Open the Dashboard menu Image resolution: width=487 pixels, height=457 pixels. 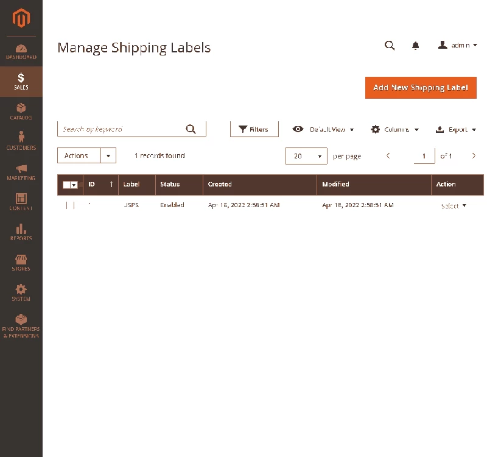pos(21,52)
